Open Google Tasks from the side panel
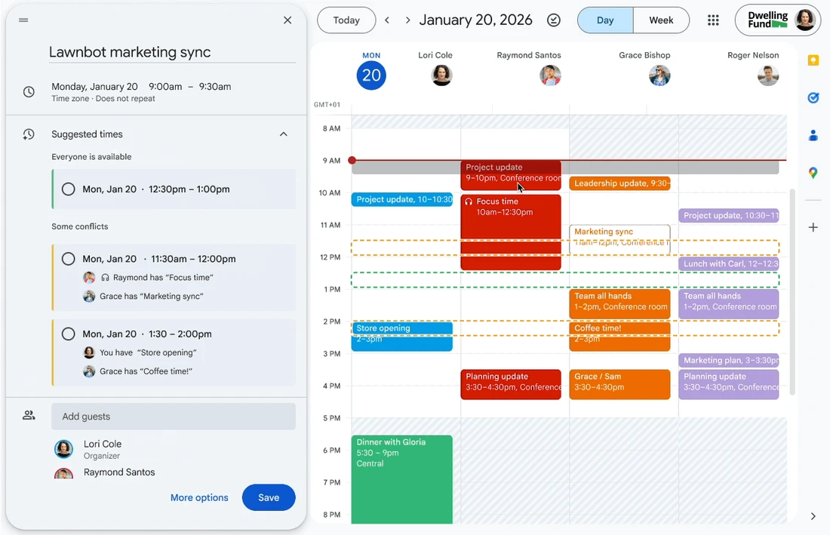 point(813,98)
